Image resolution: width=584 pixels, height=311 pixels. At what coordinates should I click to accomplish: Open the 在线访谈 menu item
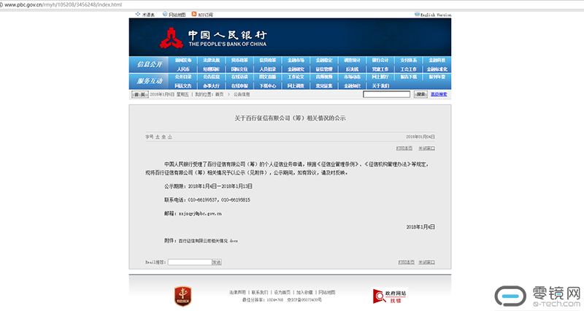coord(239,77)
